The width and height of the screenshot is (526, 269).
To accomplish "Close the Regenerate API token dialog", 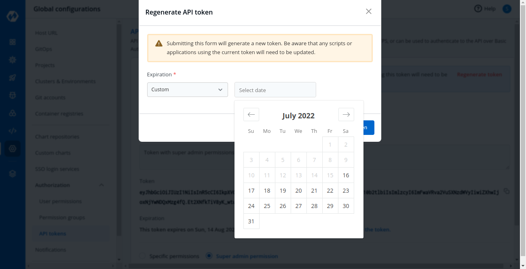I will pos(368,12).
